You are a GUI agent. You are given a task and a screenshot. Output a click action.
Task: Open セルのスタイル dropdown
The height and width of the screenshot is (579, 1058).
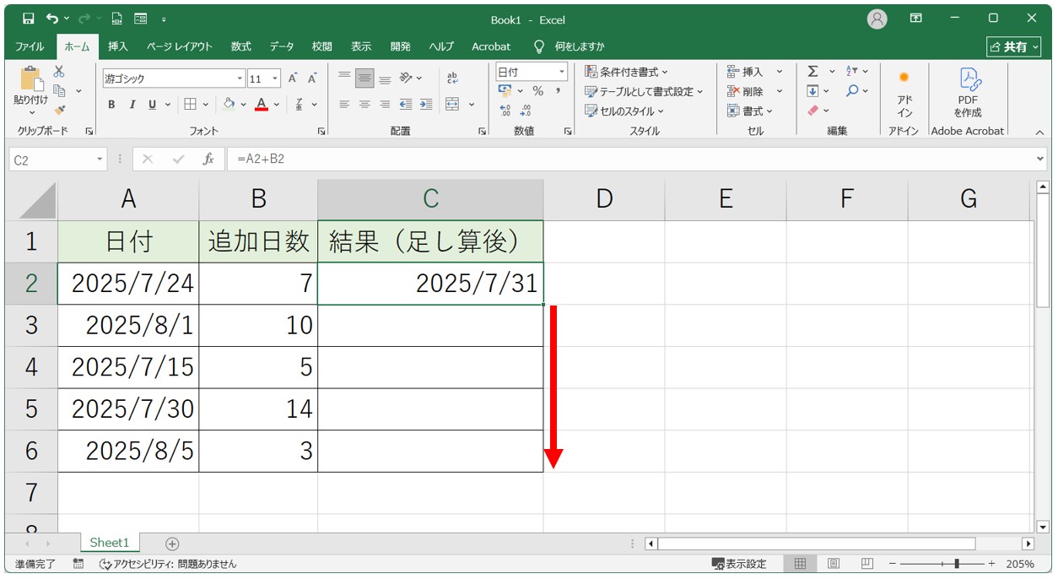pos(624,111)
